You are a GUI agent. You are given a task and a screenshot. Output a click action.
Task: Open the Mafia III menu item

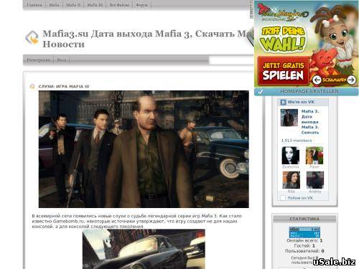[95, 5]
